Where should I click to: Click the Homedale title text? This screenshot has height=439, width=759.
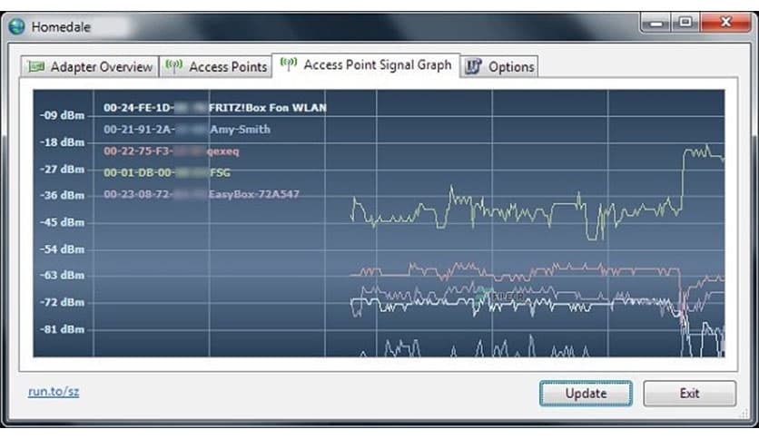[x=61, y=27]
